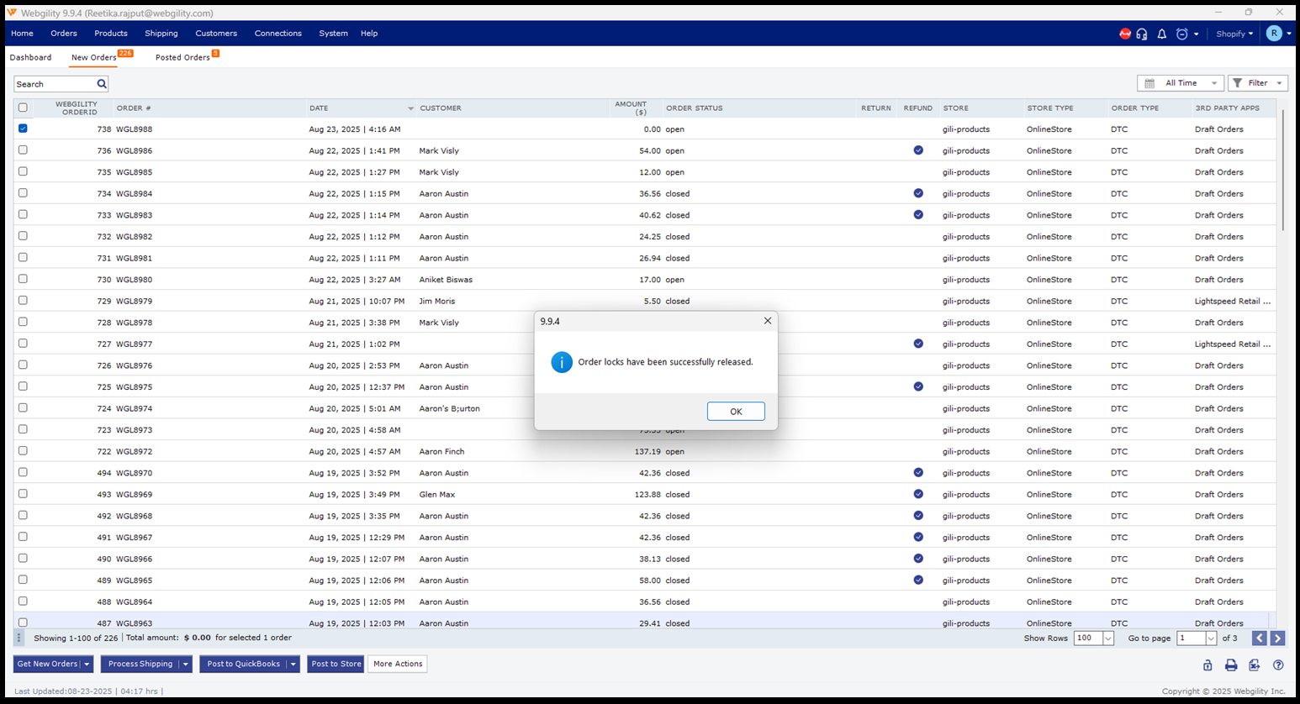Expand the Show Rows dropdown

tap(1107, 638)
